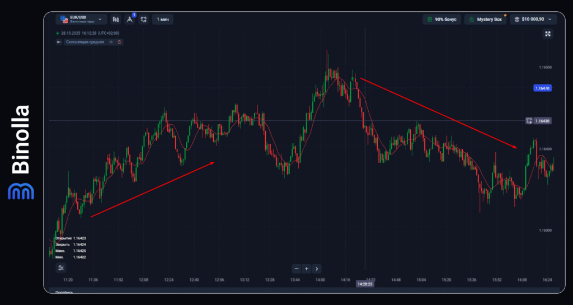
Task: Click the Макс. 1.16425 value
Action: tap(71, 251)
